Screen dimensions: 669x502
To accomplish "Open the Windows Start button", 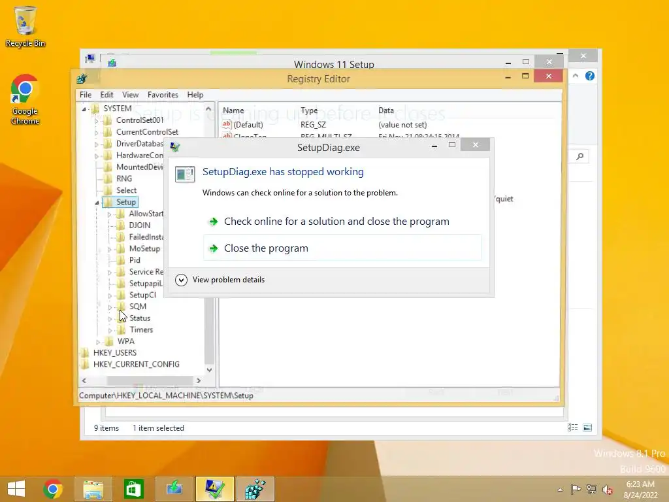I will (16, 489).
